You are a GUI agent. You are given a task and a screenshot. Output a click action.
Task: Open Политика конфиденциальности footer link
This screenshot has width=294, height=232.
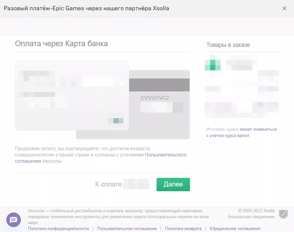[x=58, y=228]
